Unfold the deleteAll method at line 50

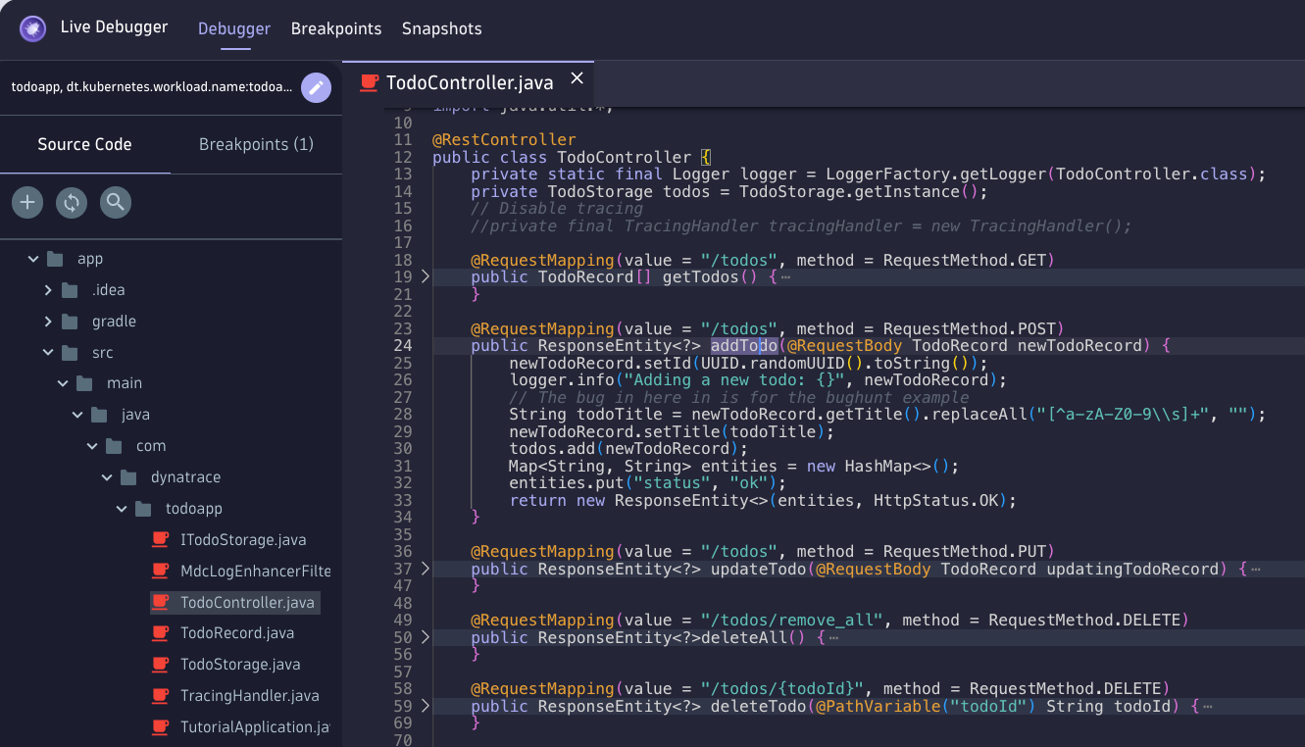(x=425, y=637)
